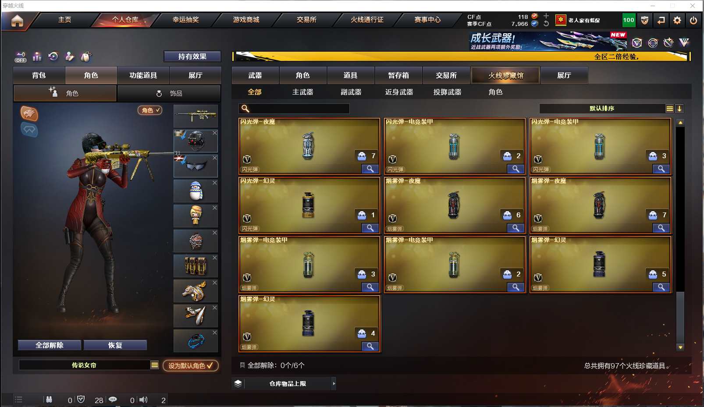
Task: Click the speaker volume icon in status bar
Action: (143, 400)
